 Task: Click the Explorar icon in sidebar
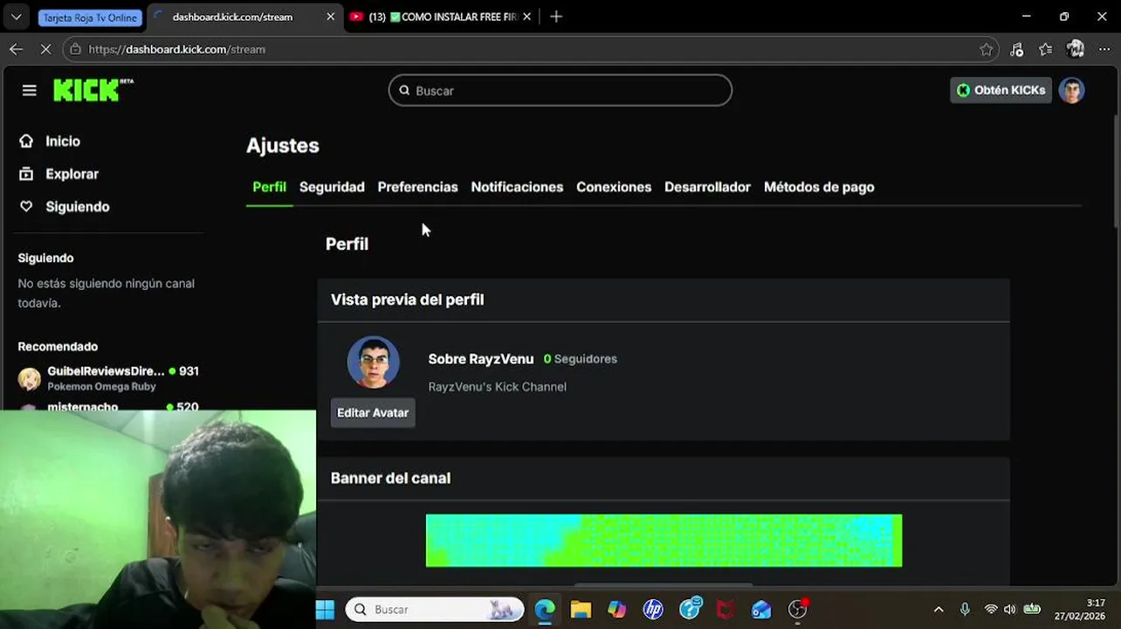coord(26,174)
